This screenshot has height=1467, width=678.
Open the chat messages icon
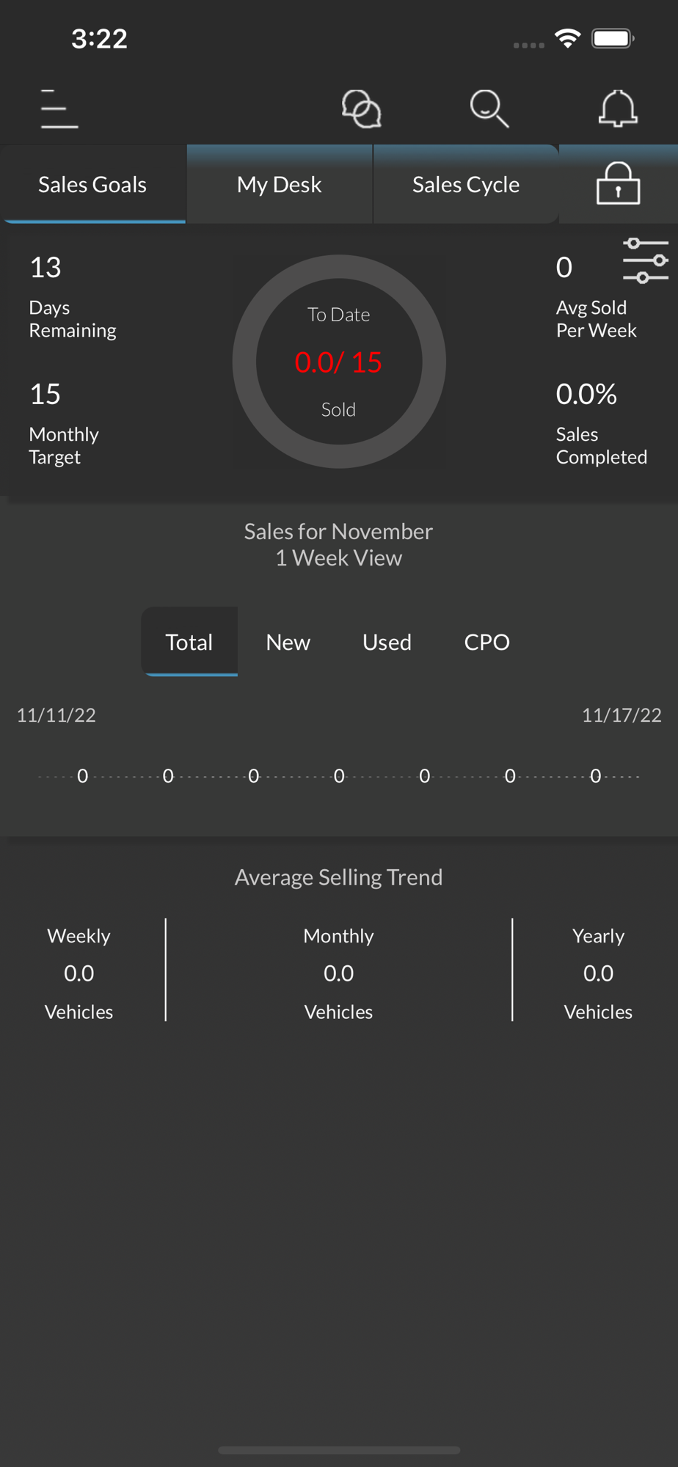[x=361, y=109]
